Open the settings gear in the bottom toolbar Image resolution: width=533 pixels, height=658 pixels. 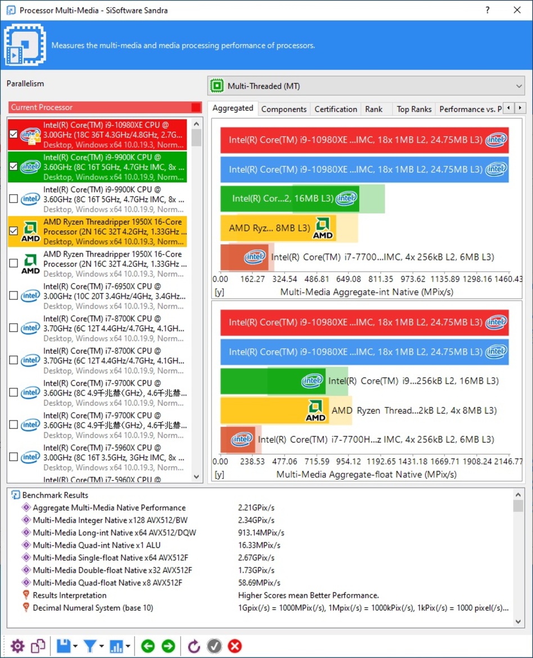coord(17,646)
